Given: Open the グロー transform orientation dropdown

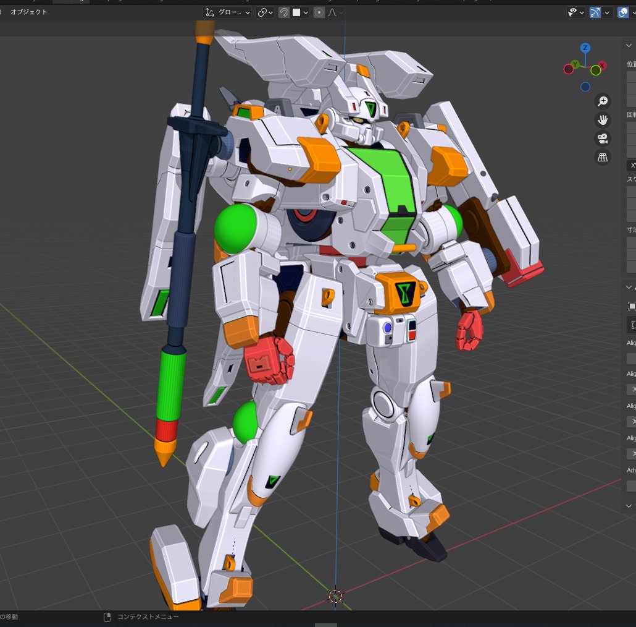Looking at the screenshot, I should pos(228,12).
